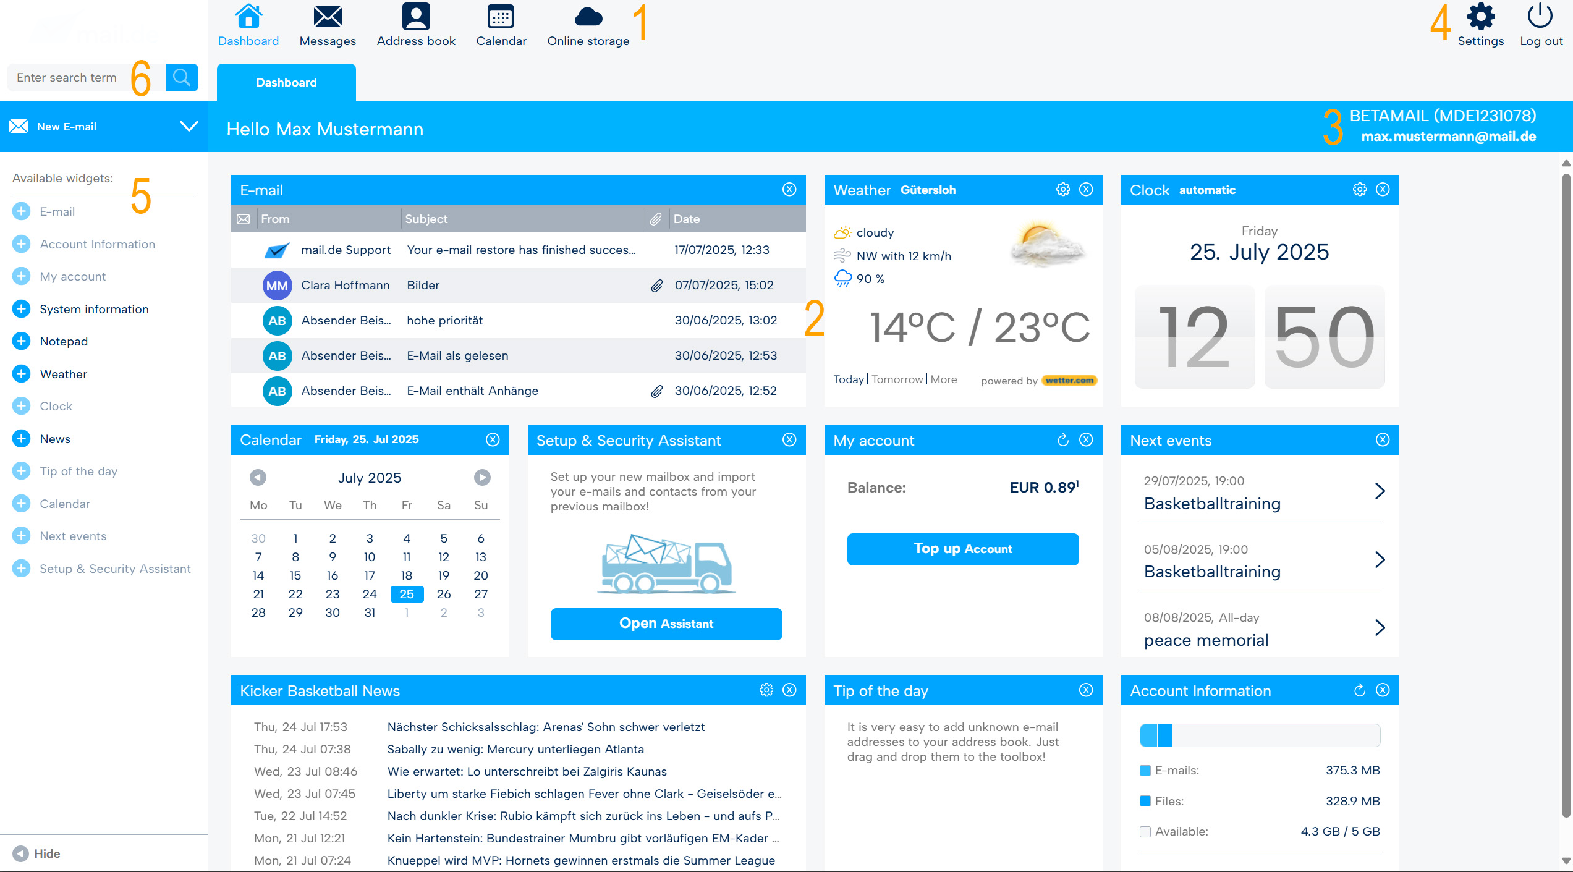Viewport: 1573px width, 872px height.
Task: Open Messages envelope icon
Action: pyautogui.click(x=328, y=17)
